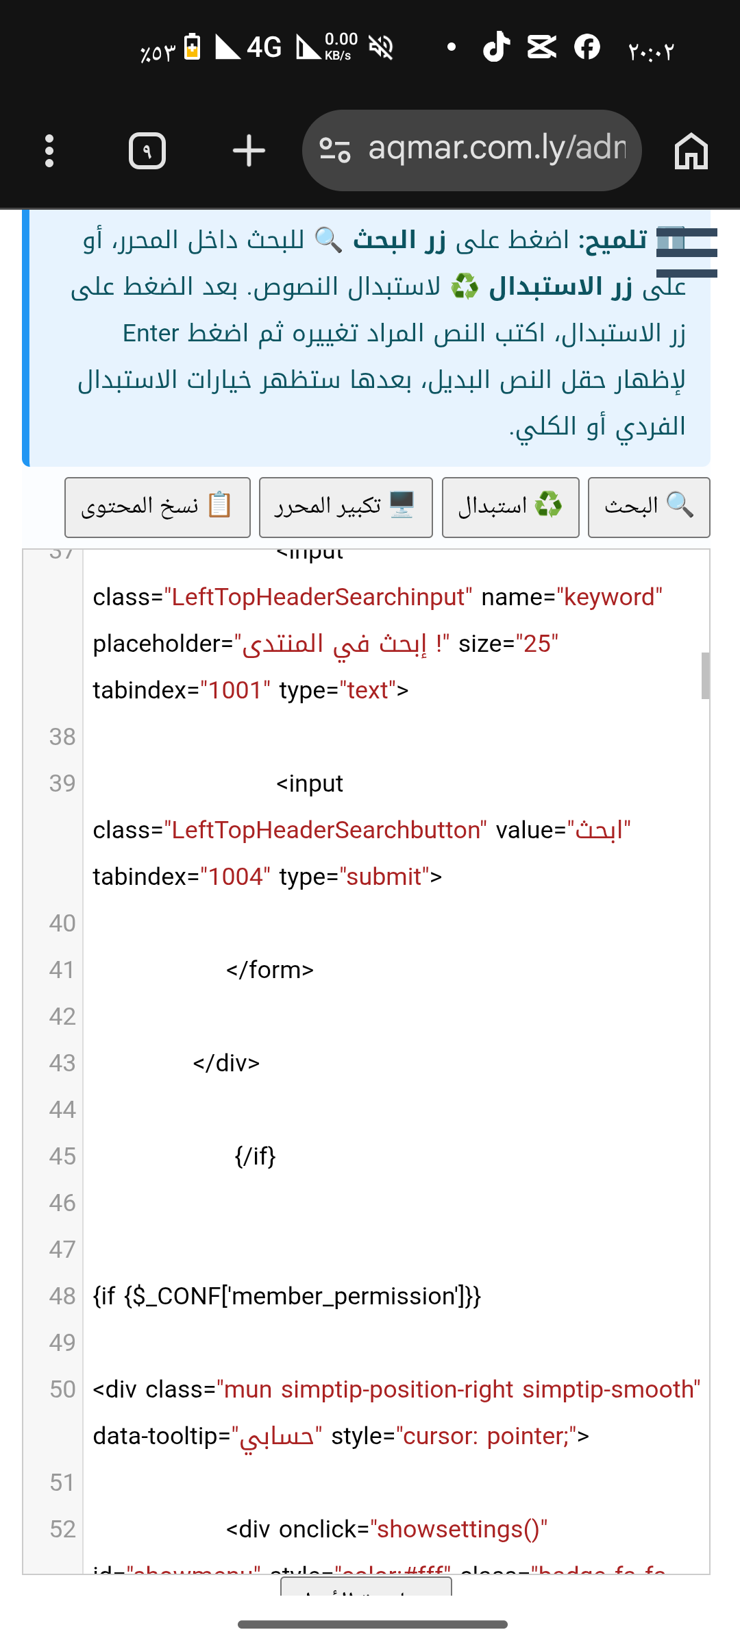Click the </form> closing tag
Image resolution: width=740 pixels, height=1645 pixels.
[x=270, y=970]
